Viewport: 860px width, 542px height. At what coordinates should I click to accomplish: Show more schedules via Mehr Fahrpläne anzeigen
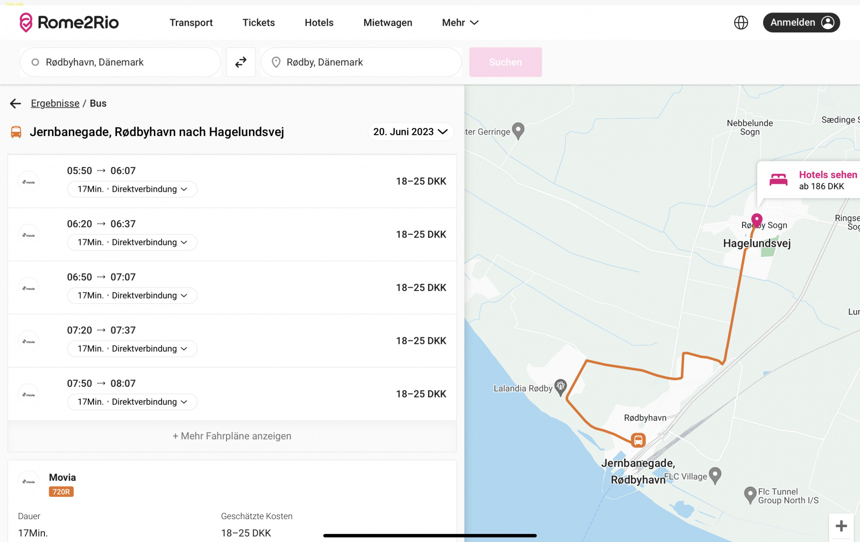point(232,436)
